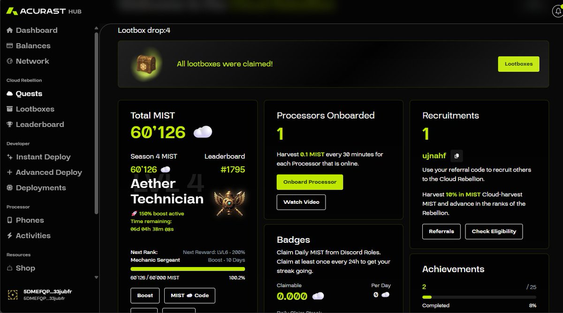
Task: Click the Instant Deploy sparkle icon
Action: click(9, 157)
